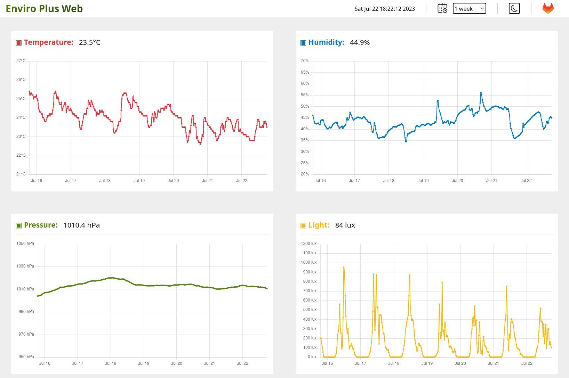Click the humidity peak near 56%

[481, 92]
